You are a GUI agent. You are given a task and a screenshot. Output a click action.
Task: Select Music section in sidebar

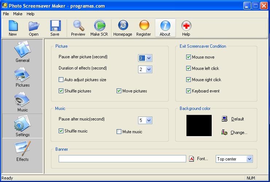(x=22, y=102)
